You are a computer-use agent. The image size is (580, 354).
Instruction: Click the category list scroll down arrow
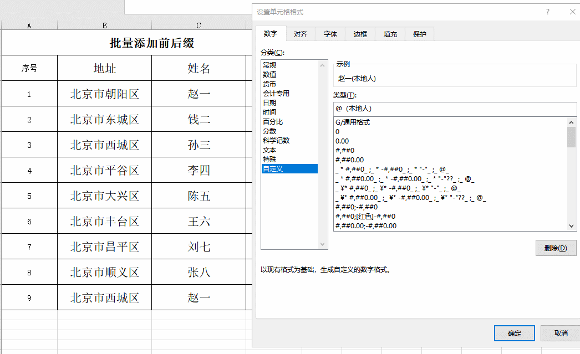coord(322,244)
